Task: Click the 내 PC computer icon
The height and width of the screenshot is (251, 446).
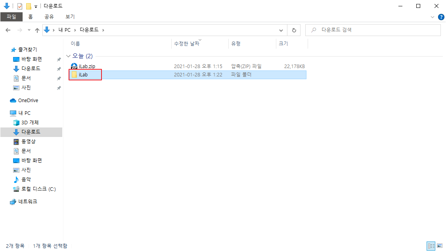Action: [13, 113]
